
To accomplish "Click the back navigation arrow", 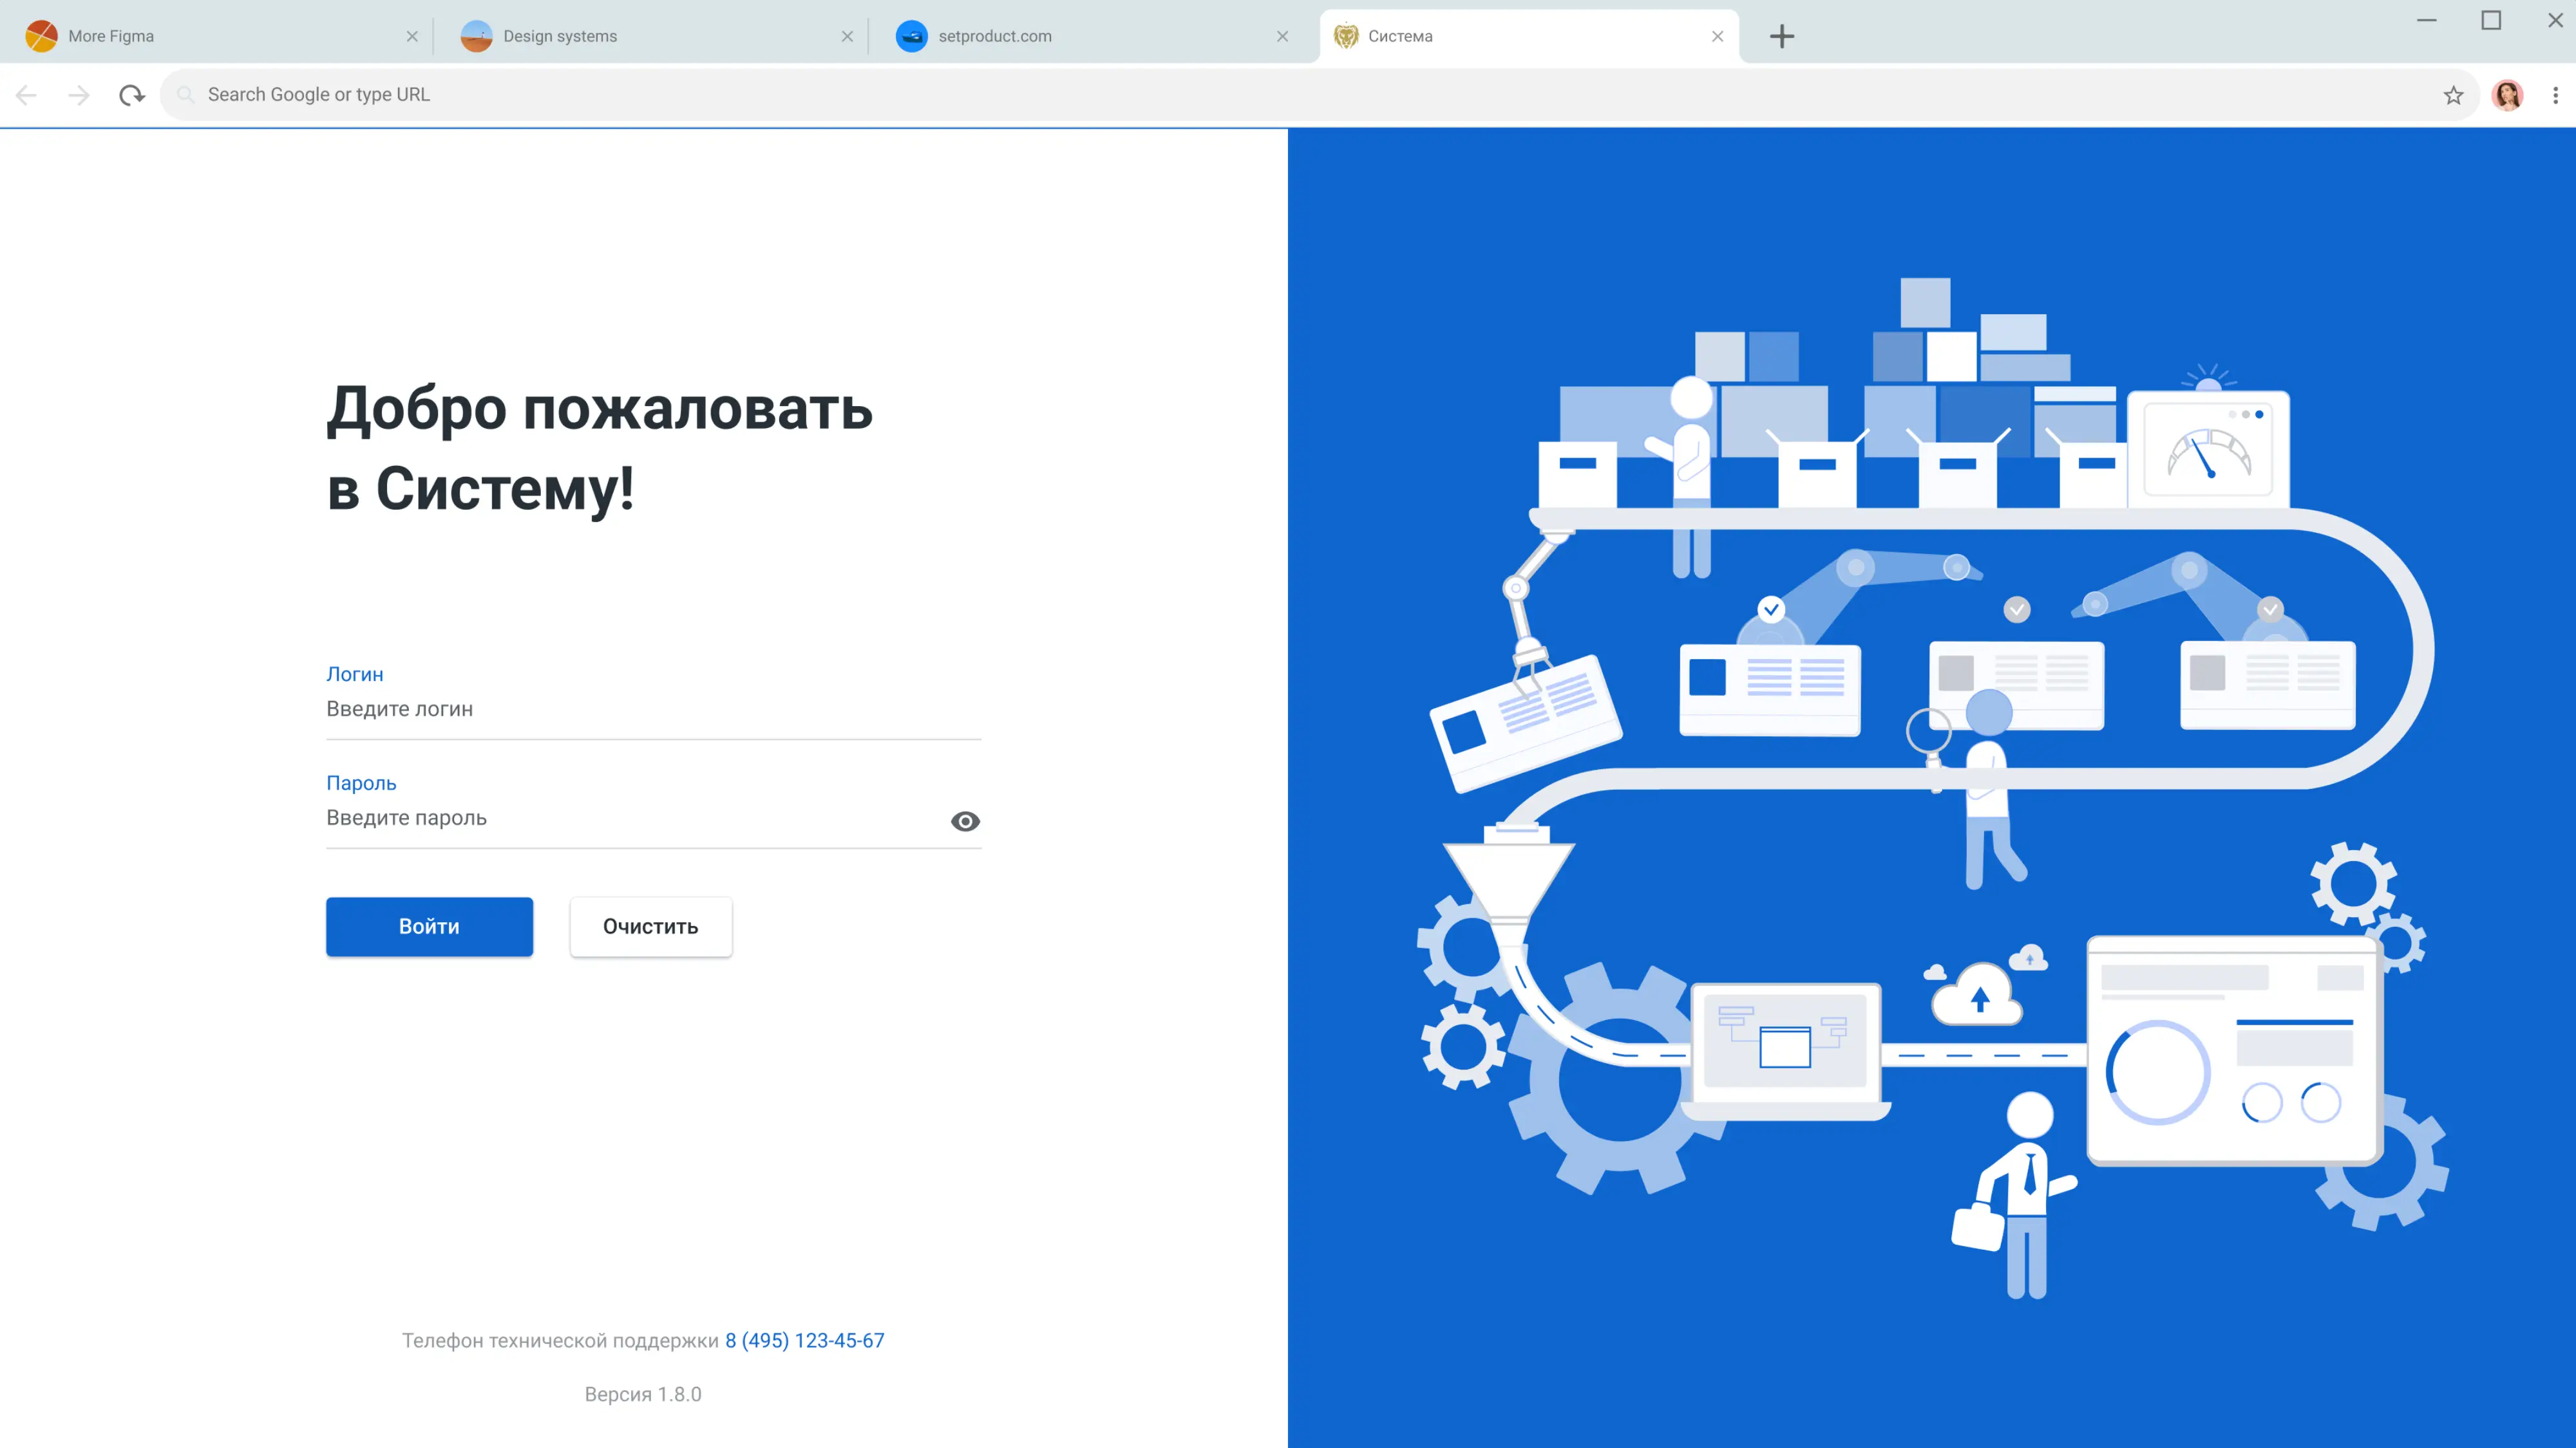I will tap(25, 94).
